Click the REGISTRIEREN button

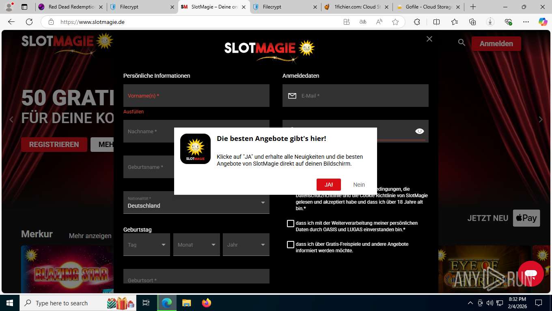pos(54,145)
